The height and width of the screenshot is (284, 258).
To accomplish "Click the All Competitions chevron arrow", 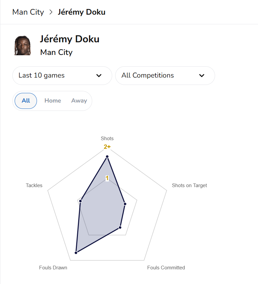I will [202, 76].
